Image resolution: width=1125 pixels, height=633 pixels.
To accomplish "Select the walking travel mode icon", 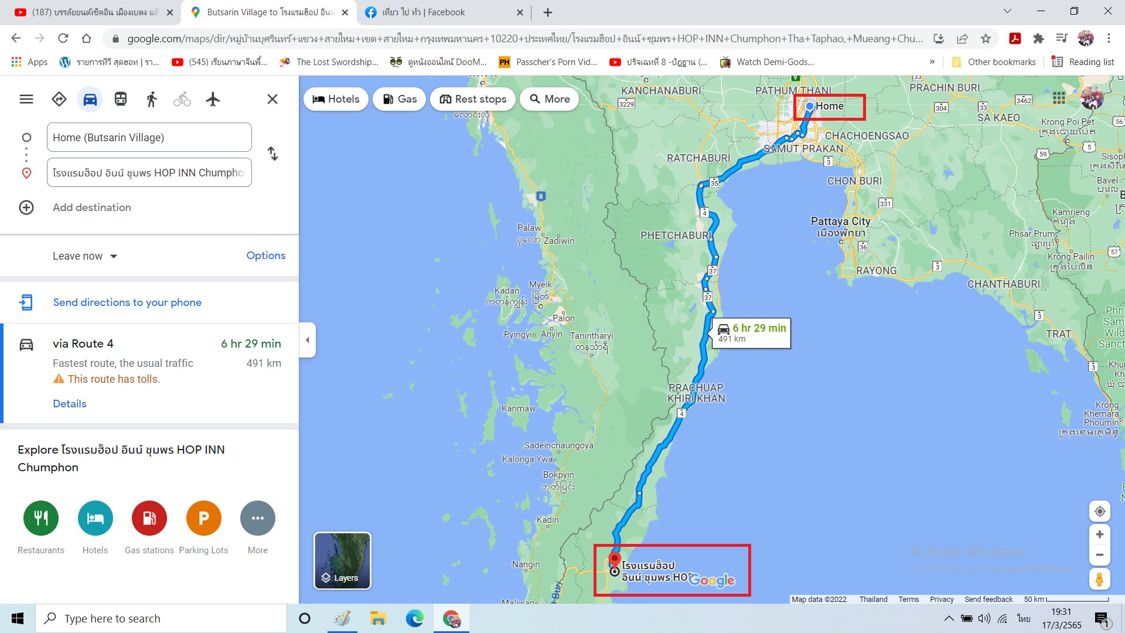I will coord(152,99).
